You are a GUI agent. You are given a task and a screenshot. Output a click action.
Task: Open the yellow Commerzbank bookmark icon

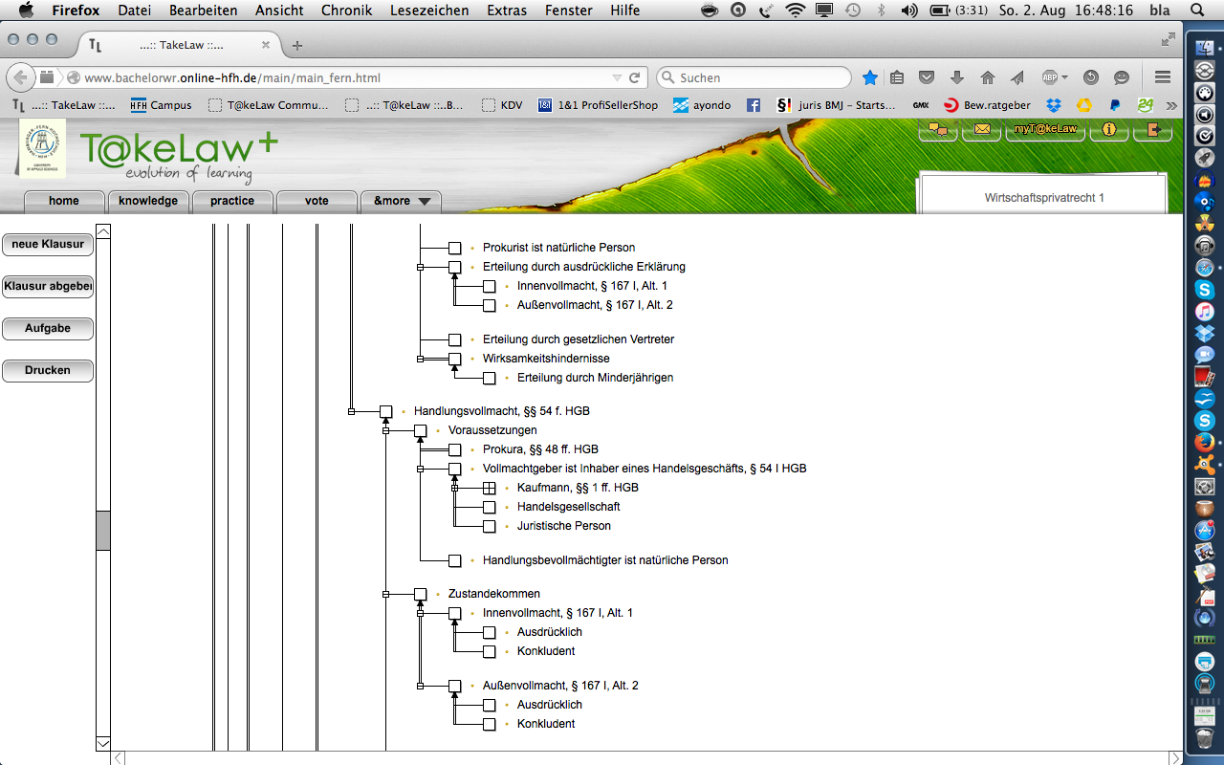[x=1084, y=105]
